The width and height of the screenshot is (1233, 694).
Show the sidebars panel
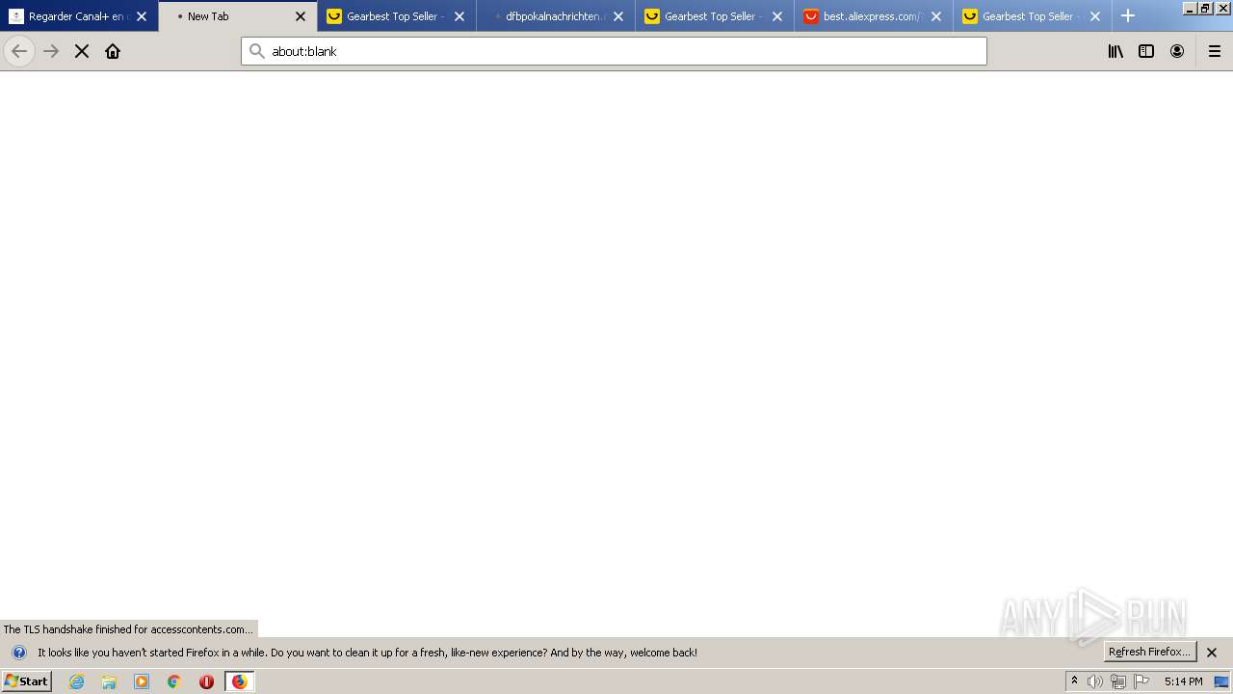(1146, 51)
